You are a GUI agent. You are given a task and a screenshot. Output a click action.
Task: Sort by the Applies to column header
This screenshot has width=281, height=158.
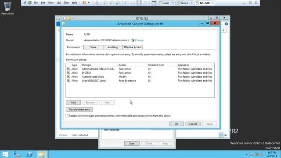click(195, 65)
